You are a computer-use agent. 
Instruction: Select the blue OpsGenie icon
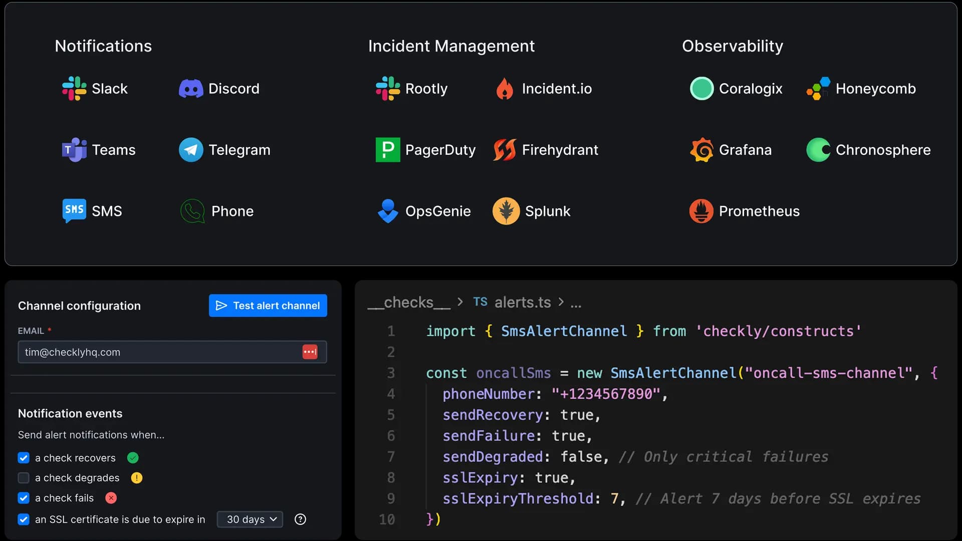tap(388, 211)
